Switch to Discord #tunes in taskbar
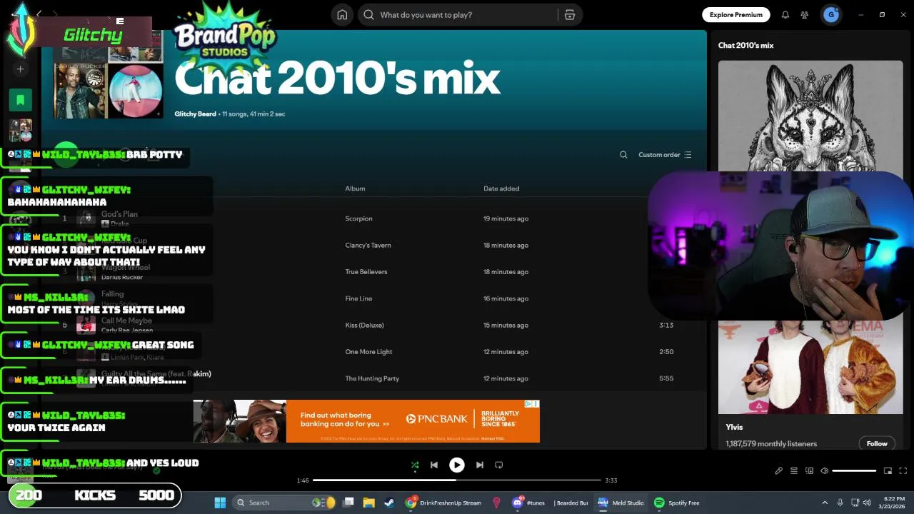This screenshot has height=514, width=914. (x=528, y=503)
